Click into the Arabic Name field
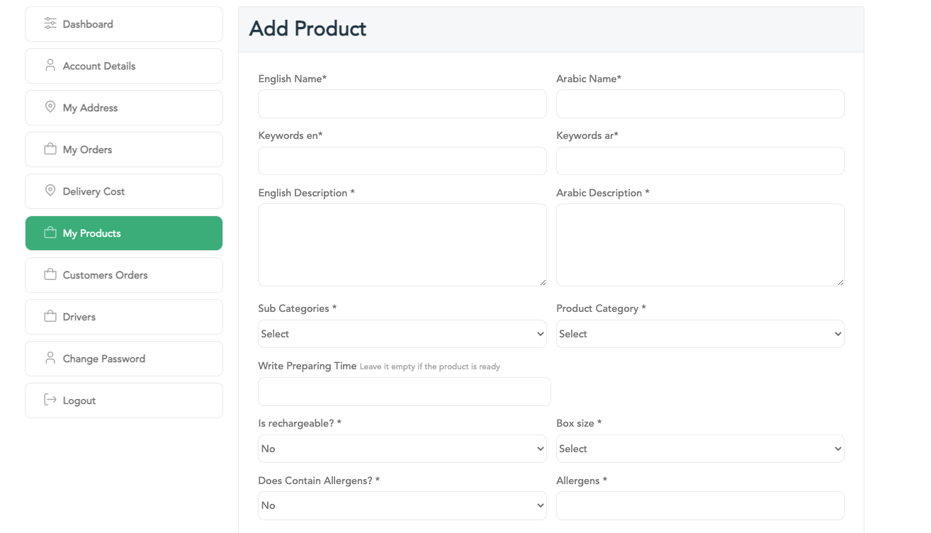 699,103
